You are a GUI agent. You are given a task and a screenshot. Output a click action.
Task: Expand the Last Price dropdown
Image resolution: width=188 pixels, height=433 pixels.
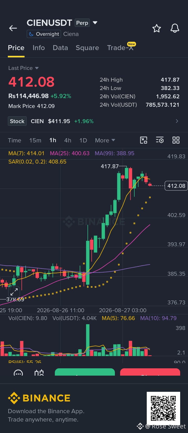(x=23, y=68)
